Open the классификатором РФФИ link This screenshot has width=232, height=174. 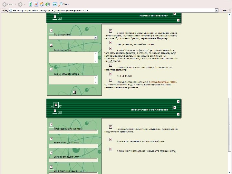(x=163, y=82)
